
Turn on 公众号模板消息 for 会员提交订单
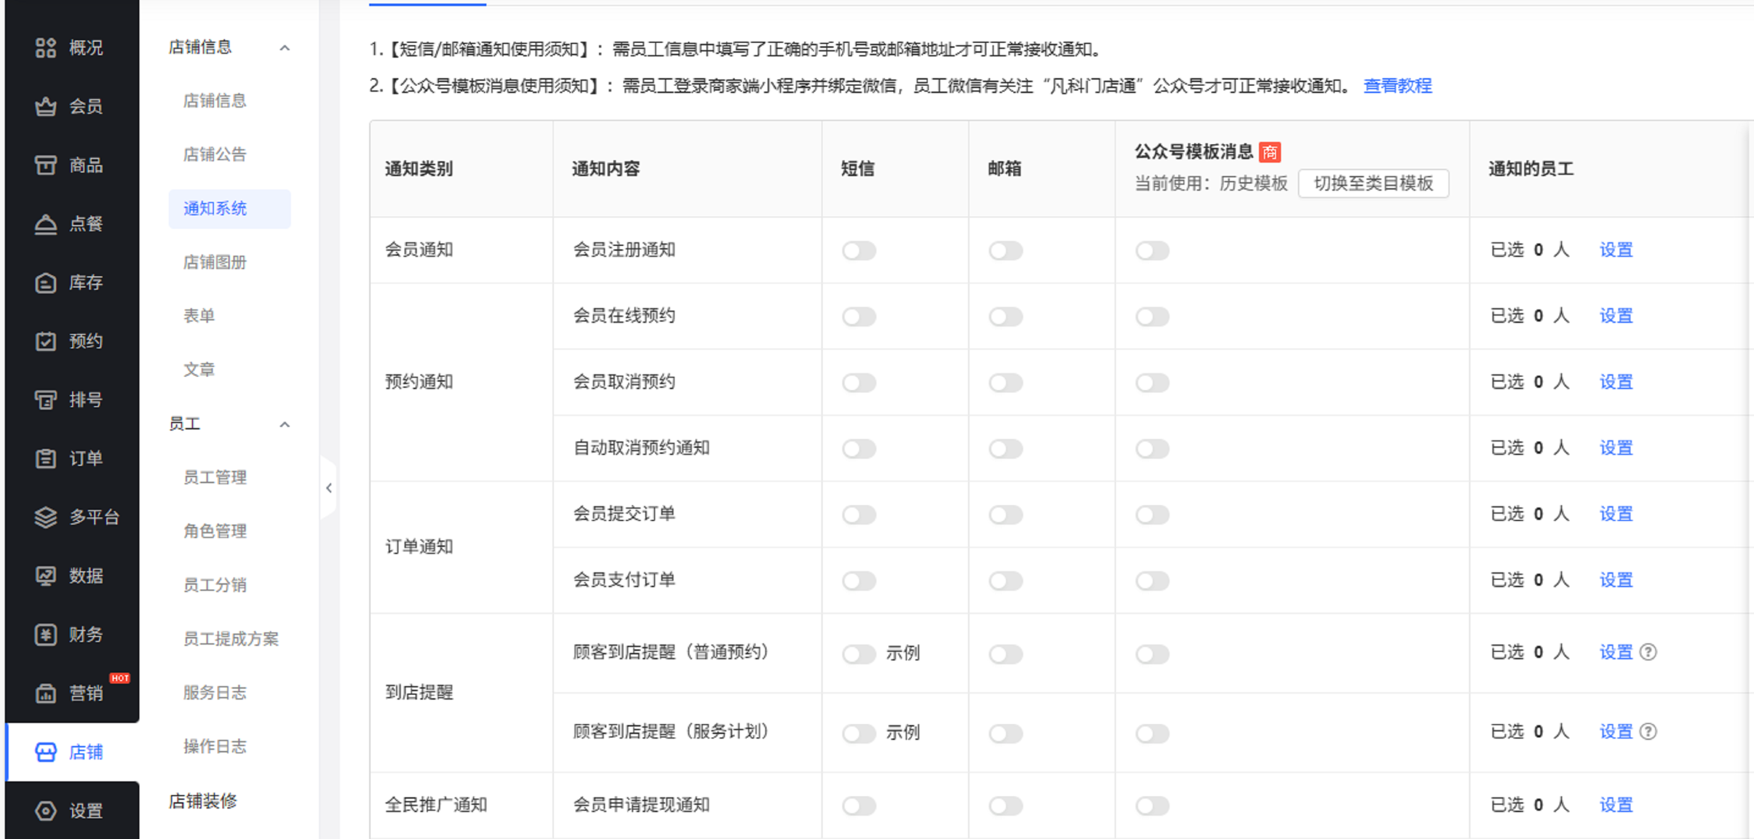tap(1152, 515)
